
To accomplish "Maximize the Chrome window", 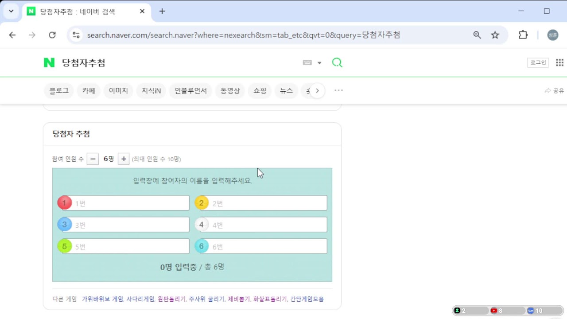I will pos(547,11).
